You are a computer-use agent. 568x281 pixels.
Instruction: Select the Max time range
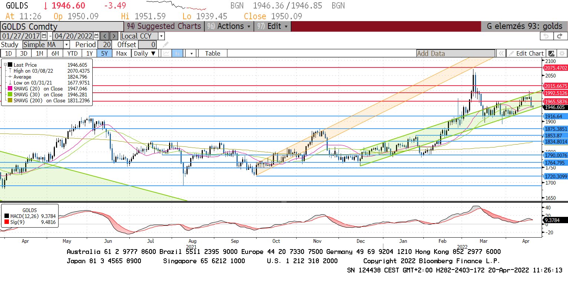(121, 53)
